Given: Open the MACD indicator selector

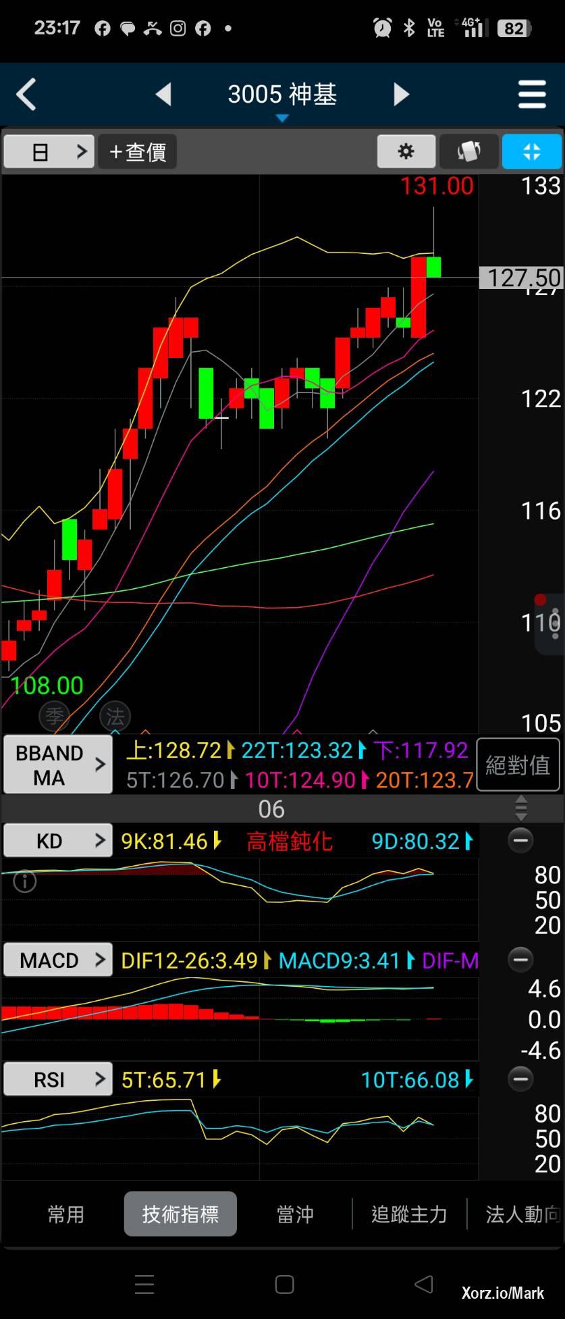Looking at the screenshot, I should point(57,960).
